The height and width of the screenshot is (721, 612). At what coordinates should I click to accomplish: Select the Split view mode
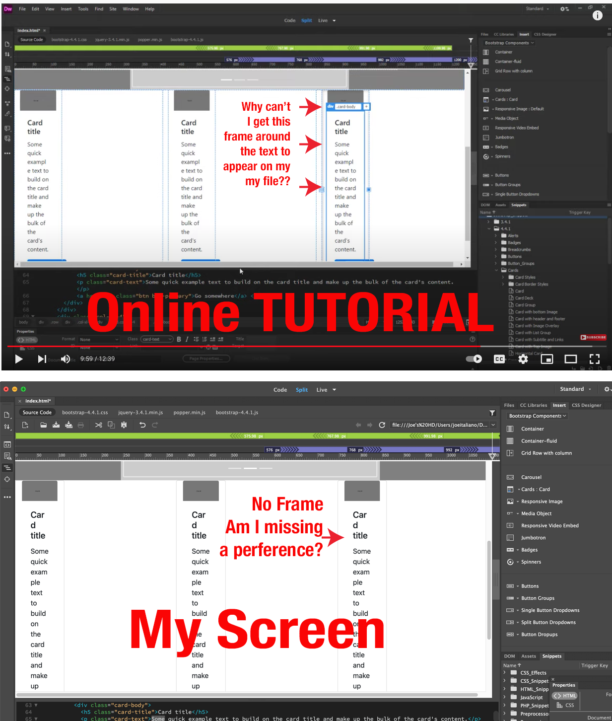click(x=302, y=390)
